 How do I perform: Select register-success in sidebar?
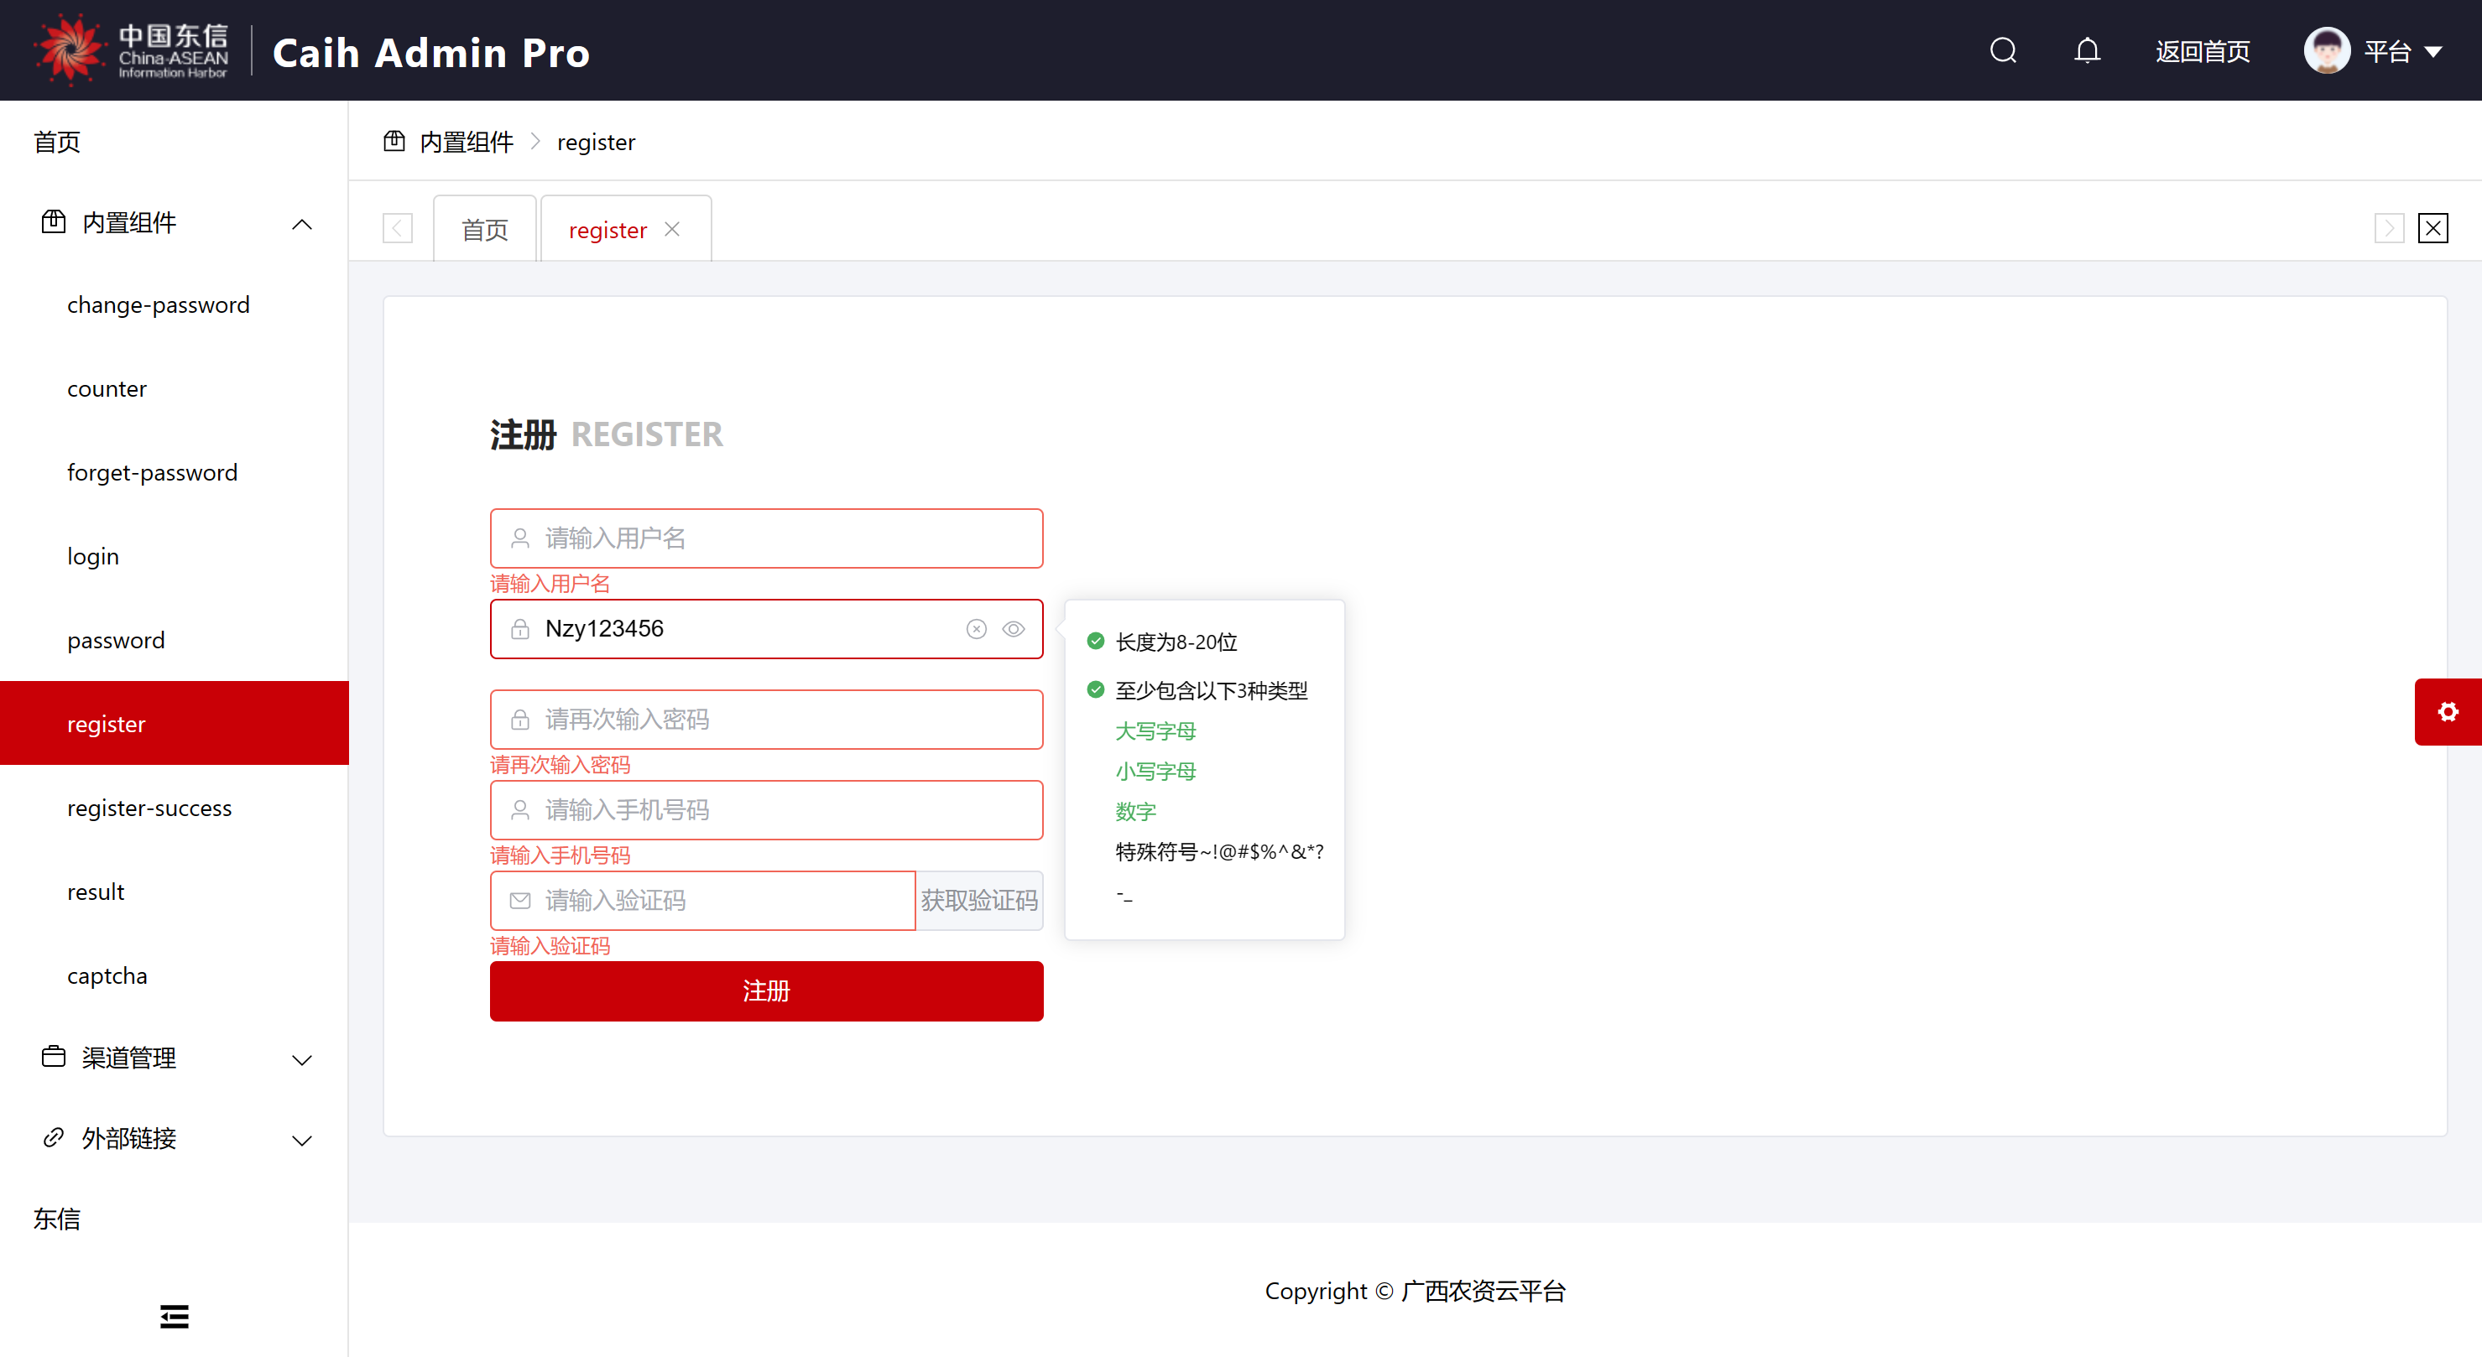coord(149,808)
